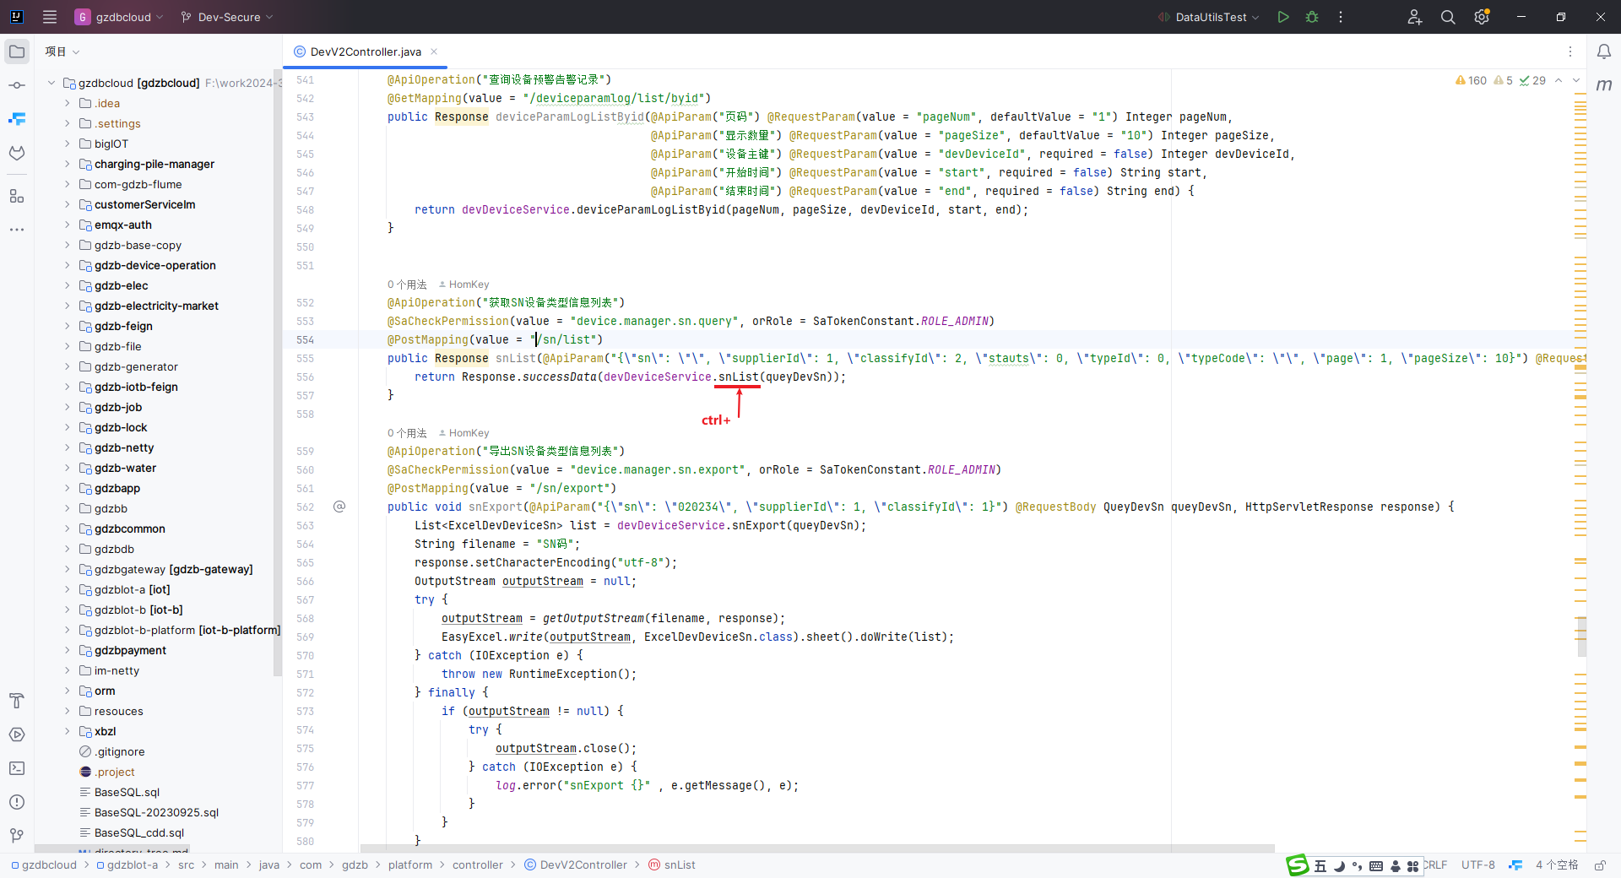This screenshot has height=878, width=1621.
Task: Toggle the Project tool window folder icon
Action: click(17, 51)
